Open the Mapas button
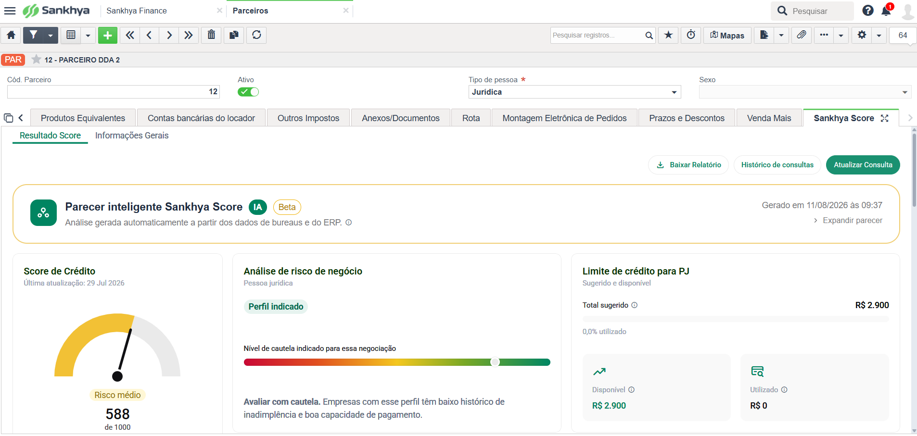917x436 pixels. [x=727, y=35]
